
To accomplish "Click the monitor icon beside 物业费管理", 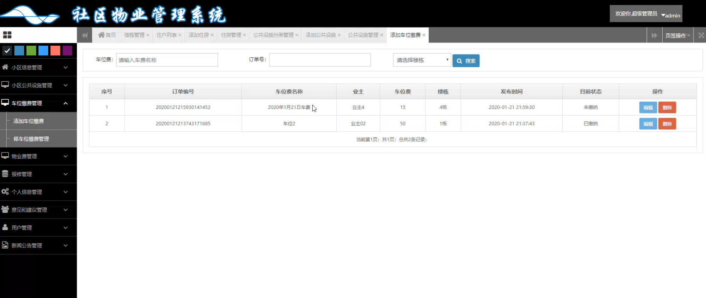I will (x=5, y=156).
